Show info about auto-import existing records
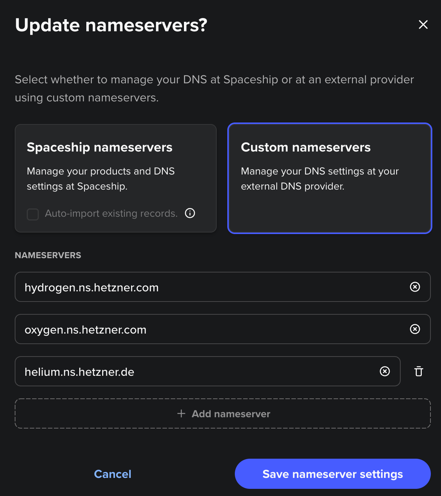Screen dimensions: 441x496 pyautogui.click(x=190, y=213)
